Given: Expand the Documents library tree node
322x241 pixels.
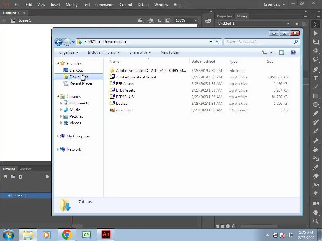Looking at the screenshot, I should [61, 103].
